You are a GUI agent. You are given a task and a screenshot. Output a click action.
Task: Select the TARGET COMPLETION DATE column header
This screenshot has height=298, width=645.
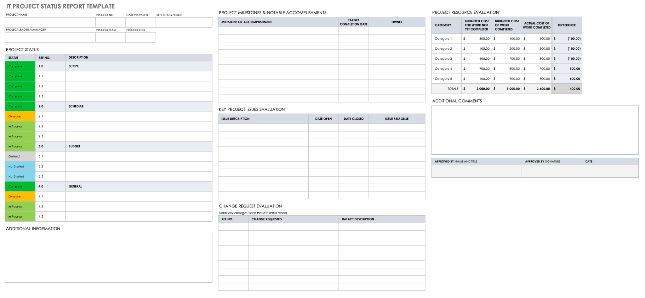pos(354,22)
